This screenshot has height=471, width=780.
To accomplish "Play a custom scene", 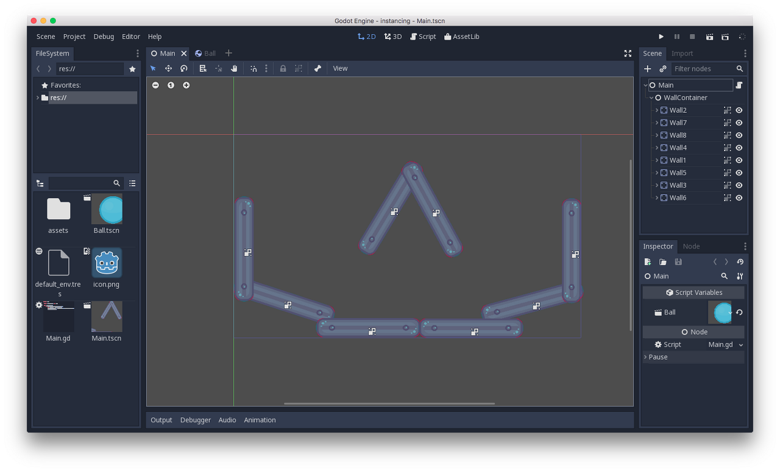I will 725,37.
